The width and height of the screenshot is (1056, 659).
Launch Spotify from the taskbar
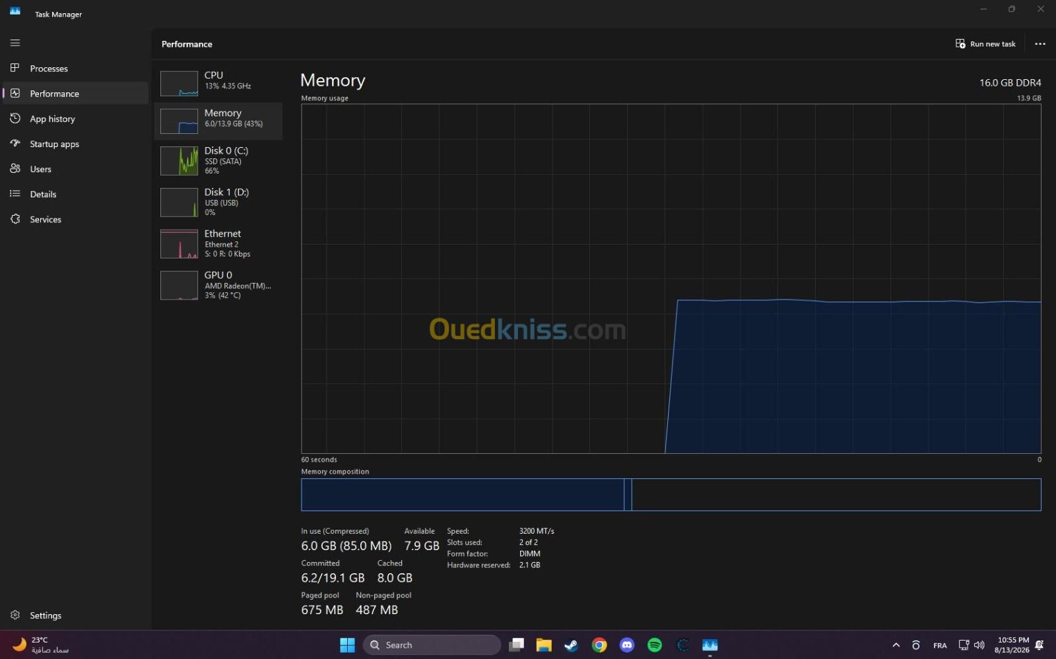[x=655, y=645]
